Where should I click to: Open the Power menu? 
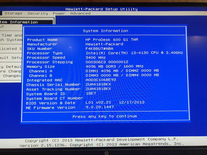[59, 13]
